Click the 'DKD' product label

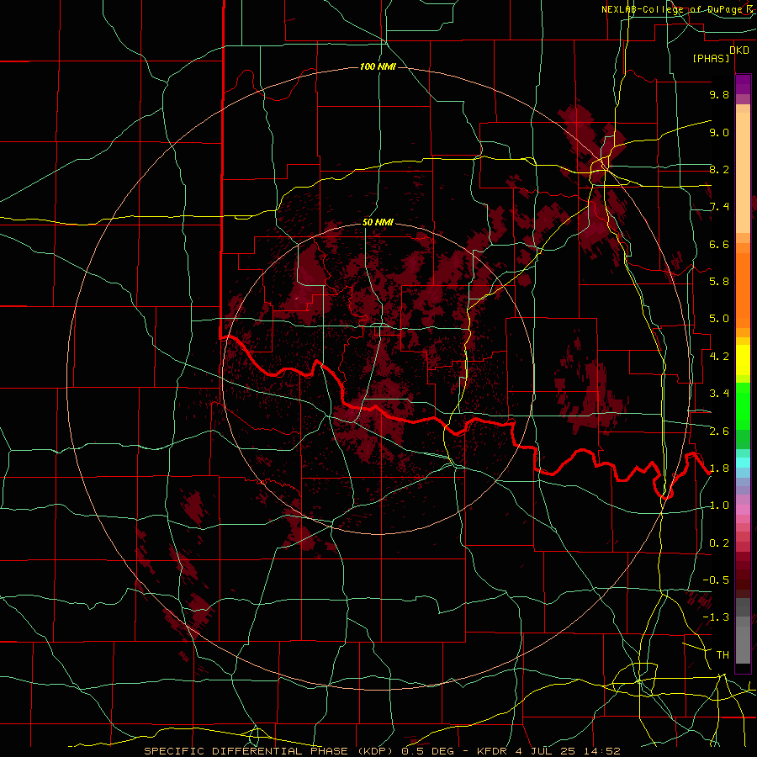pyautogui.click(x=739, y=50)
